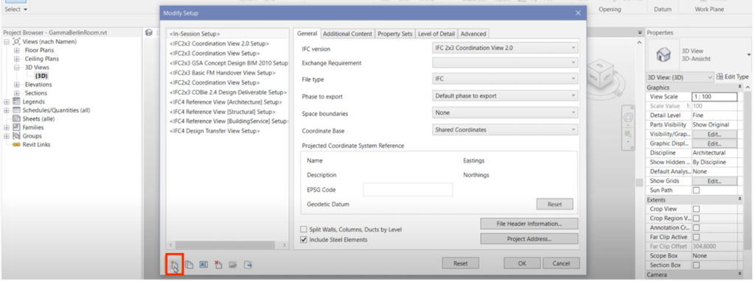Toggle the Section Box checkbox

[x=696, y=265]
